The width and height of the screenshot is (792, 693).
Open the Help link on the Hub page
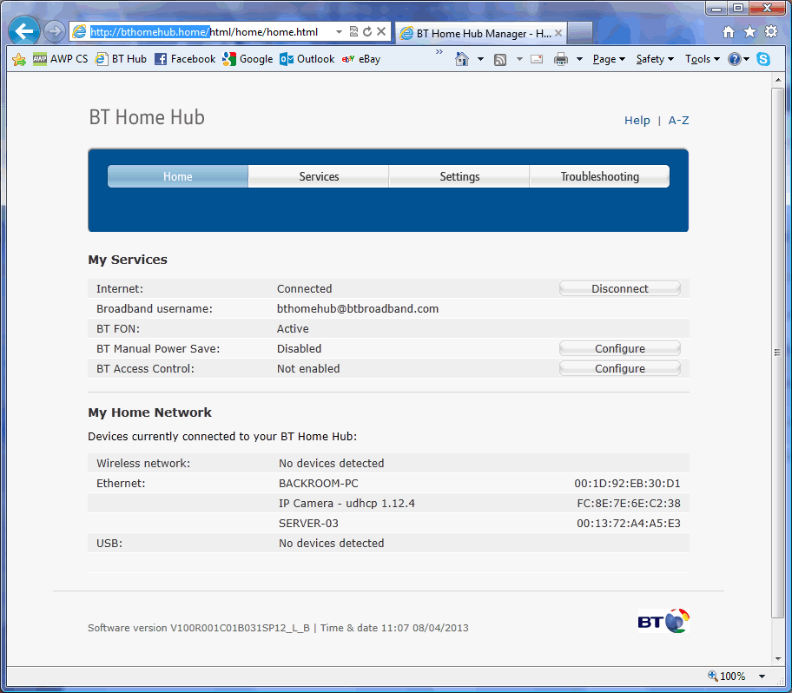pos(637,120)
